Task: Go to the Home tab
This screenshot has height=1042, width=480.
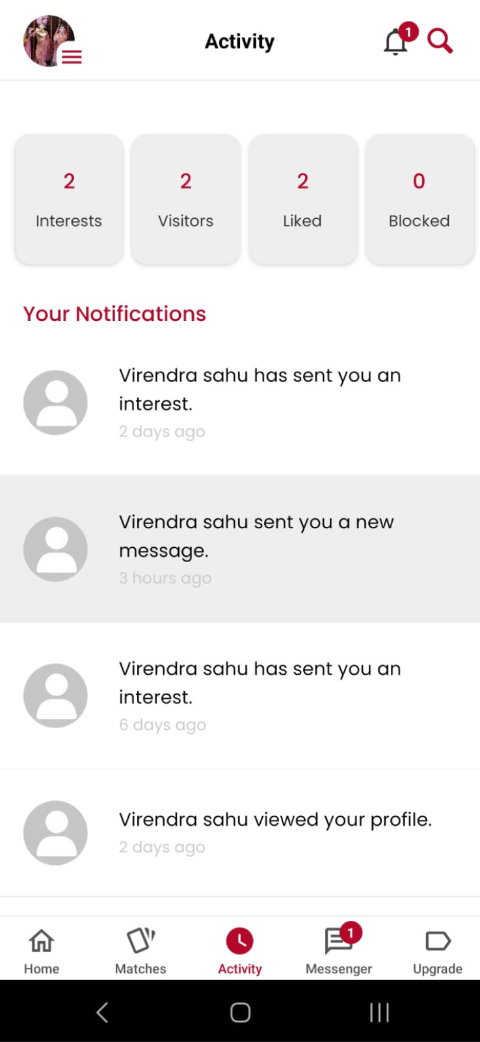Action: [42, 951]
